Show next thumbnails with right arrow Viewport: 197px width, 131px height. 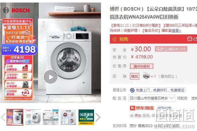(98, 117)
